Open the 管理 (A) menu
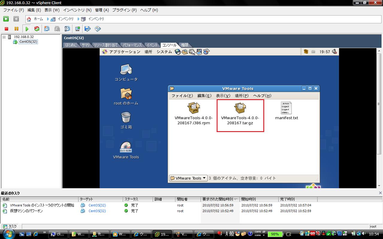 102,10
